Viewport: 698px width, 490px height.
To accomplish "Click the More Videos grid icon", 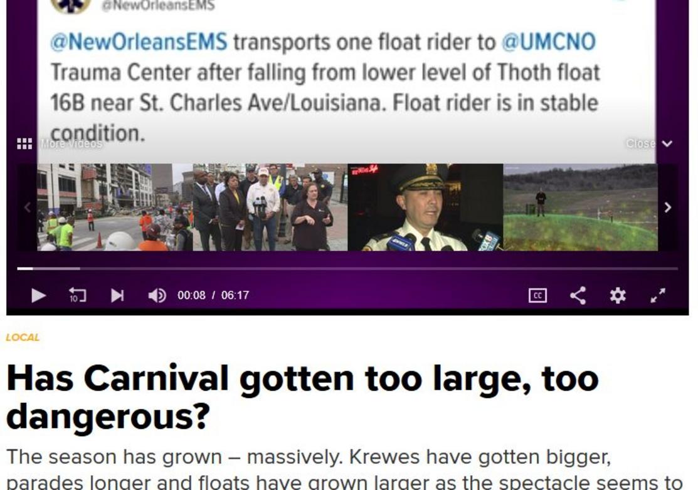I will pyautogui.click(x=24, y=143).
